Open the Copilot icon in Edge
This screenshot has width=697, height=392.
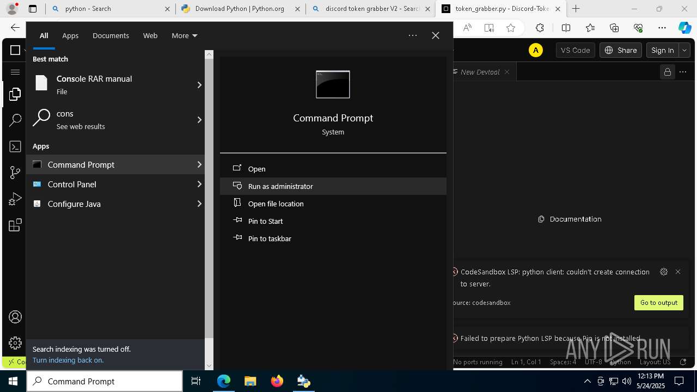pyautogui.click(x=684, y=28)
